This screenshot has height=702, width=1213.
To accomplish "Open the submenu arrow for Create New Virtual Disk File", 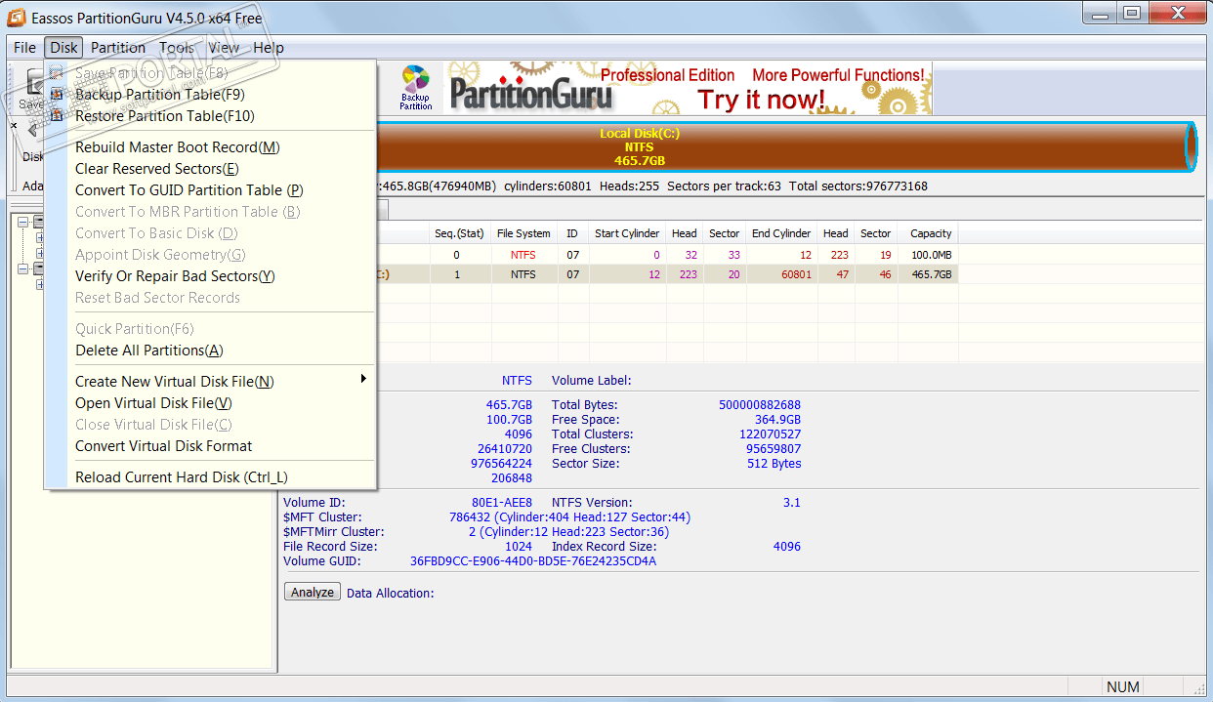I will tap(363, 379).
